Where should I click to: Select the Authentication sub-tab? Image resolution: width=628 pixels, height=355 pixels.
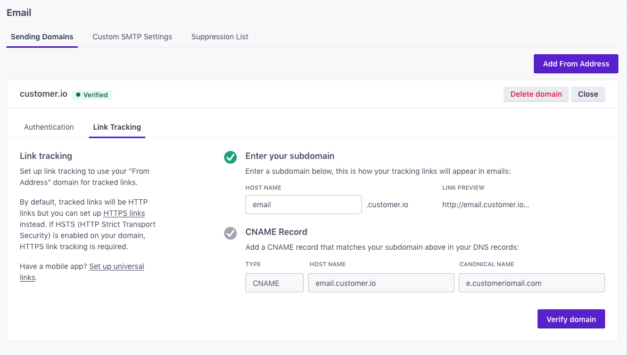point(49,127)
